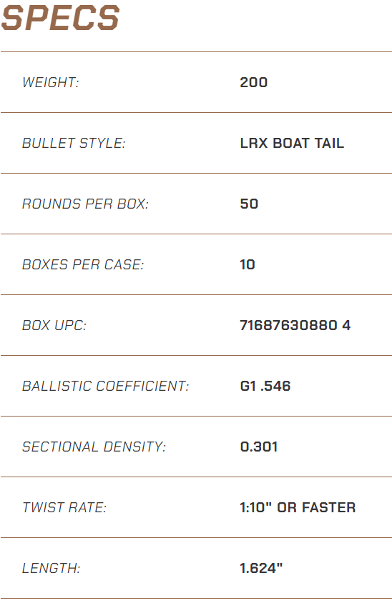Click the divider line under SPECS heading
The width and height of the screenshot is (392, 608).
[196, 51]
